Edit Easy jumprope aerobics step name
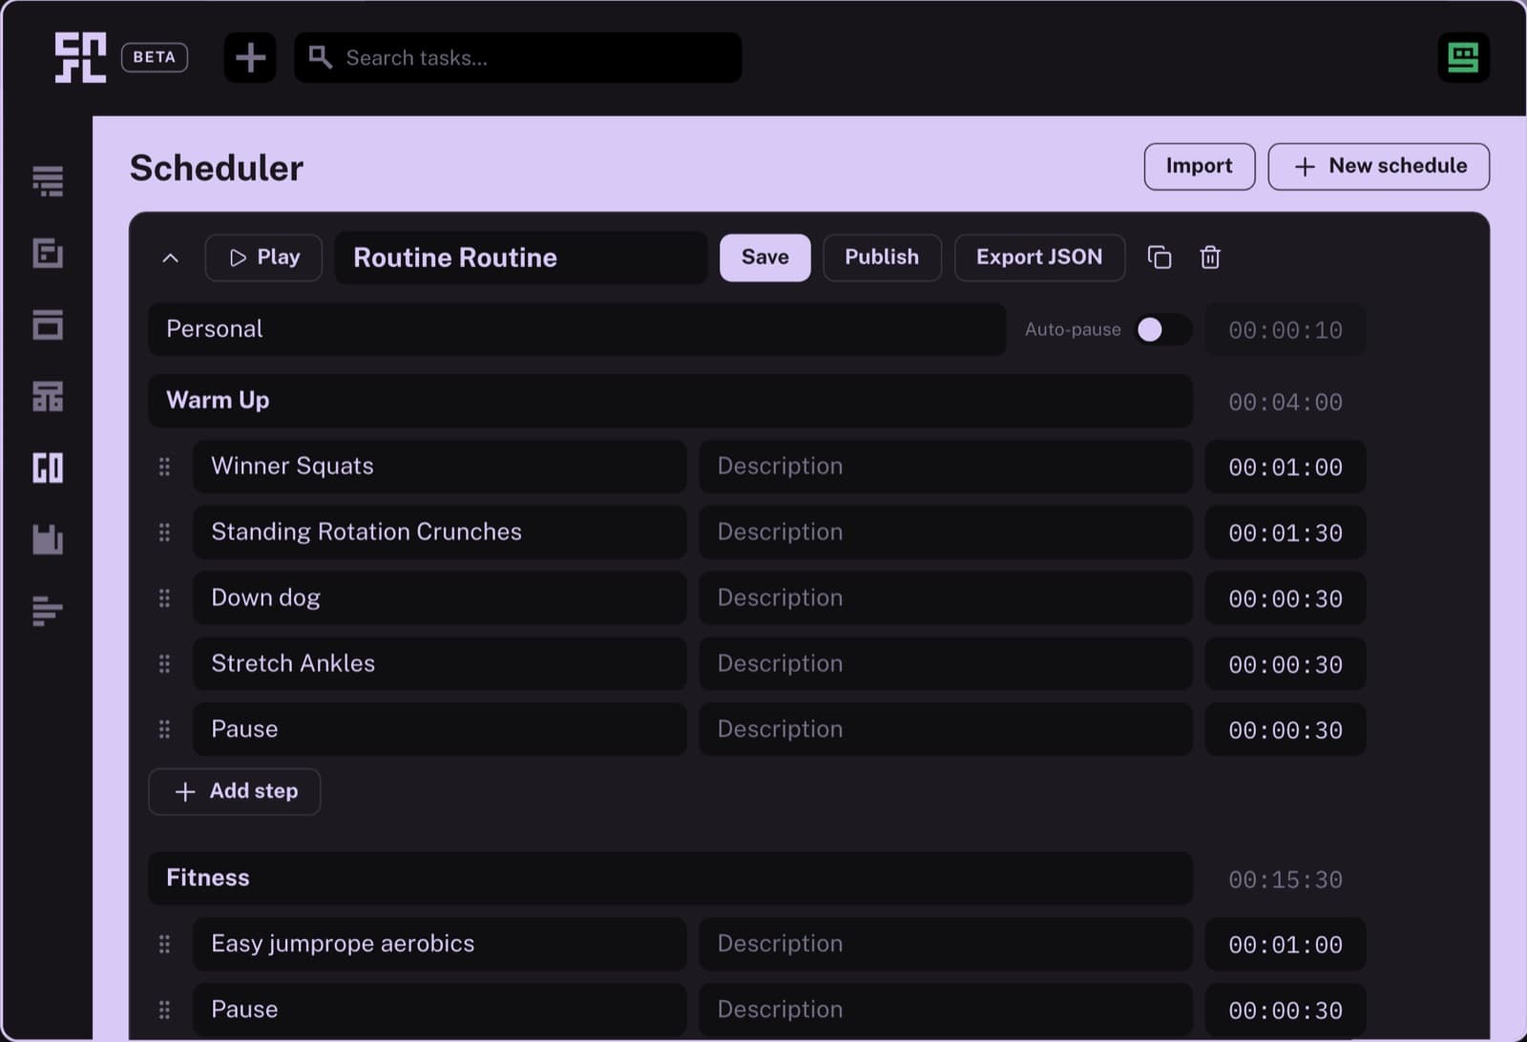The image size is (1527, 1042). pos(440,945)
